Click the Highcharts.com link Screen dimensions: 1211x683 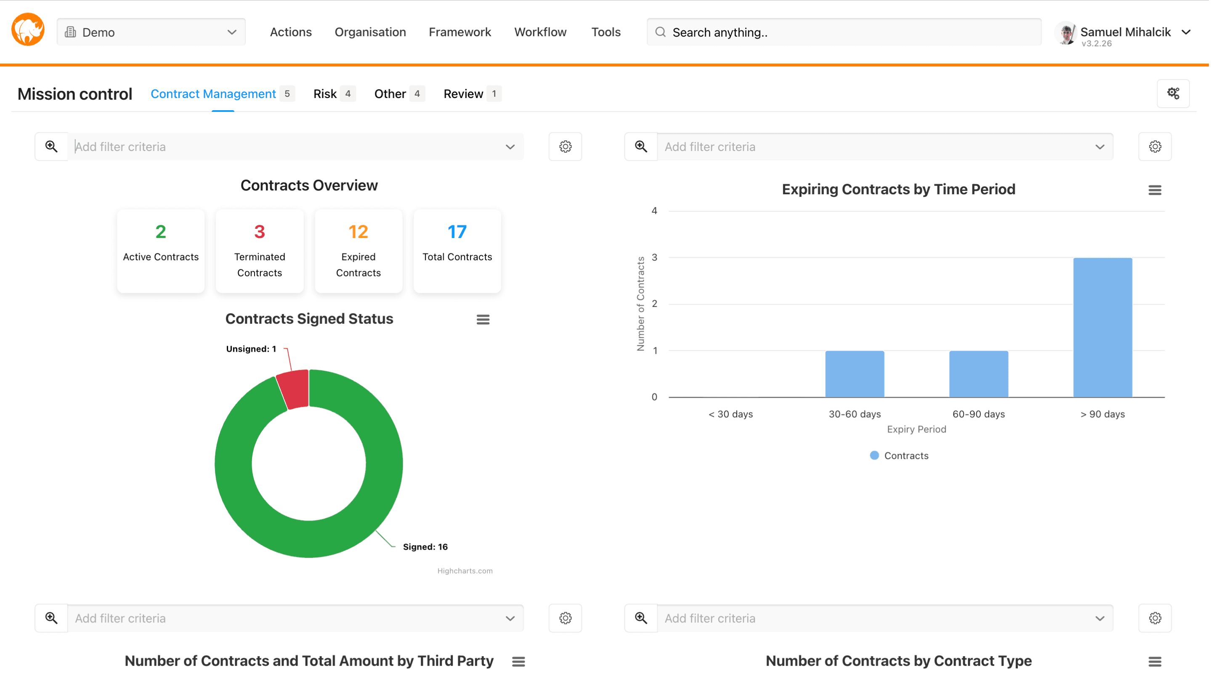[465, 571]
